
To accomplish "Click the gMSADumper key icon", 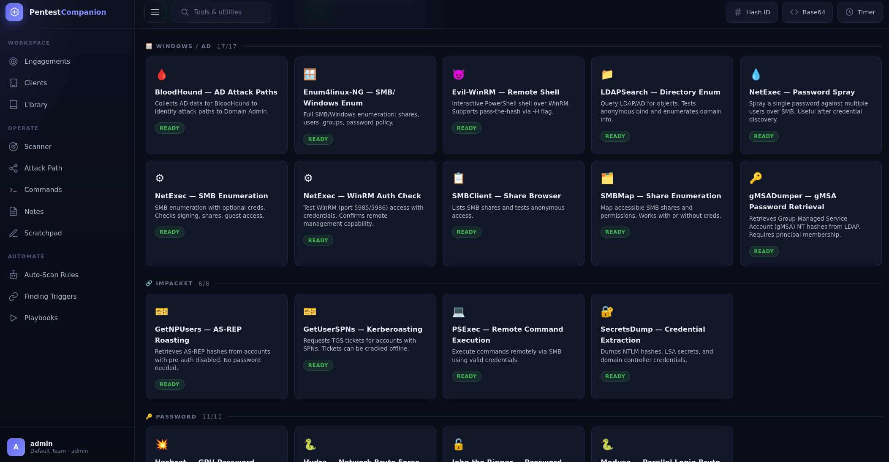I will [x=756, y=178].
